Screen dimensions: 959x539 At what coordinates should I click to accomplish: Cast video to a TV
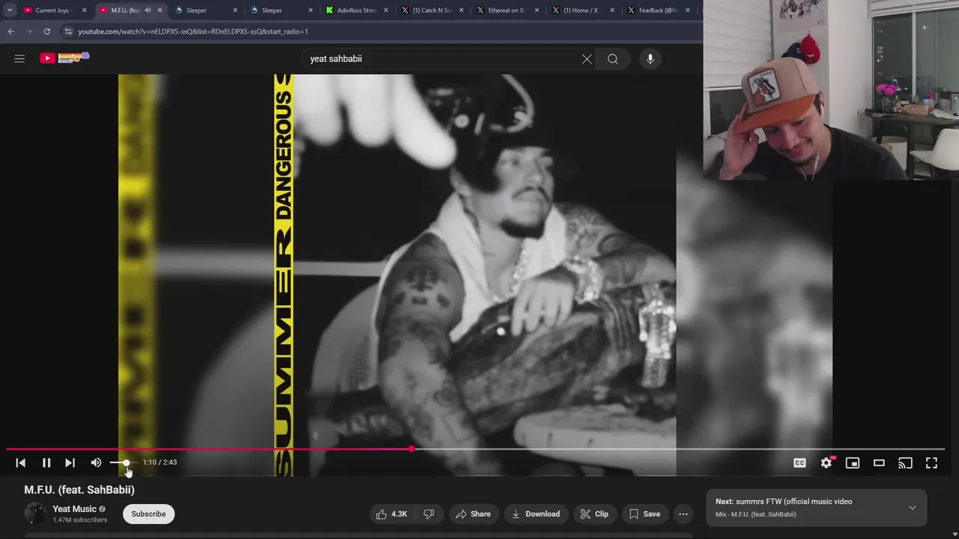(905, 463)
